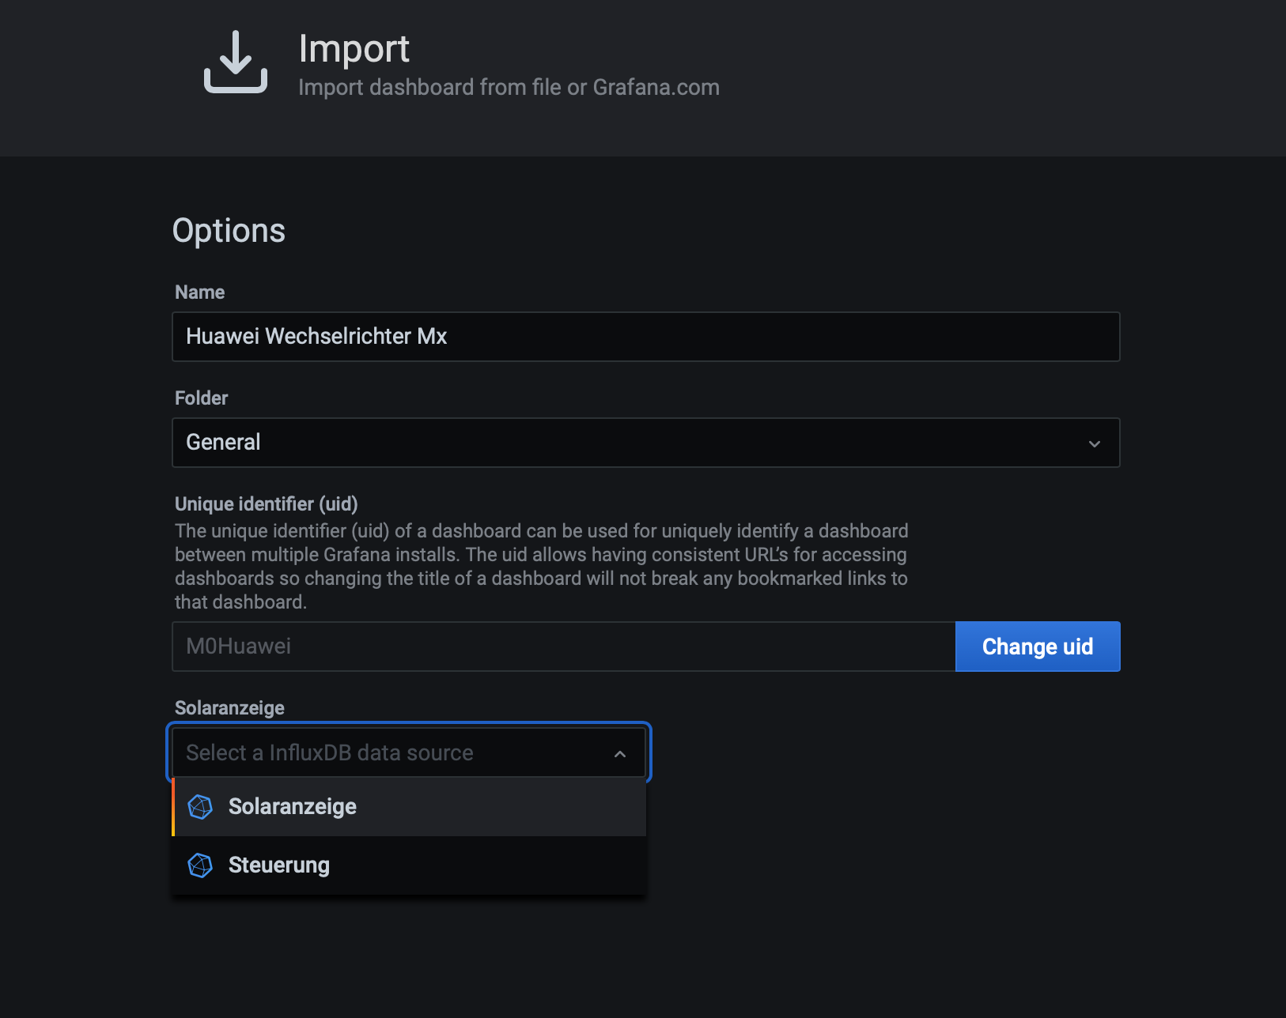Choose the Steuerung data source option
Screen dimensions: 1286x1018
pyautogui.click(x=279, y=865)
